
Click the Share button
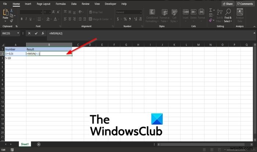pyautogui.click(x=228, y=4)
